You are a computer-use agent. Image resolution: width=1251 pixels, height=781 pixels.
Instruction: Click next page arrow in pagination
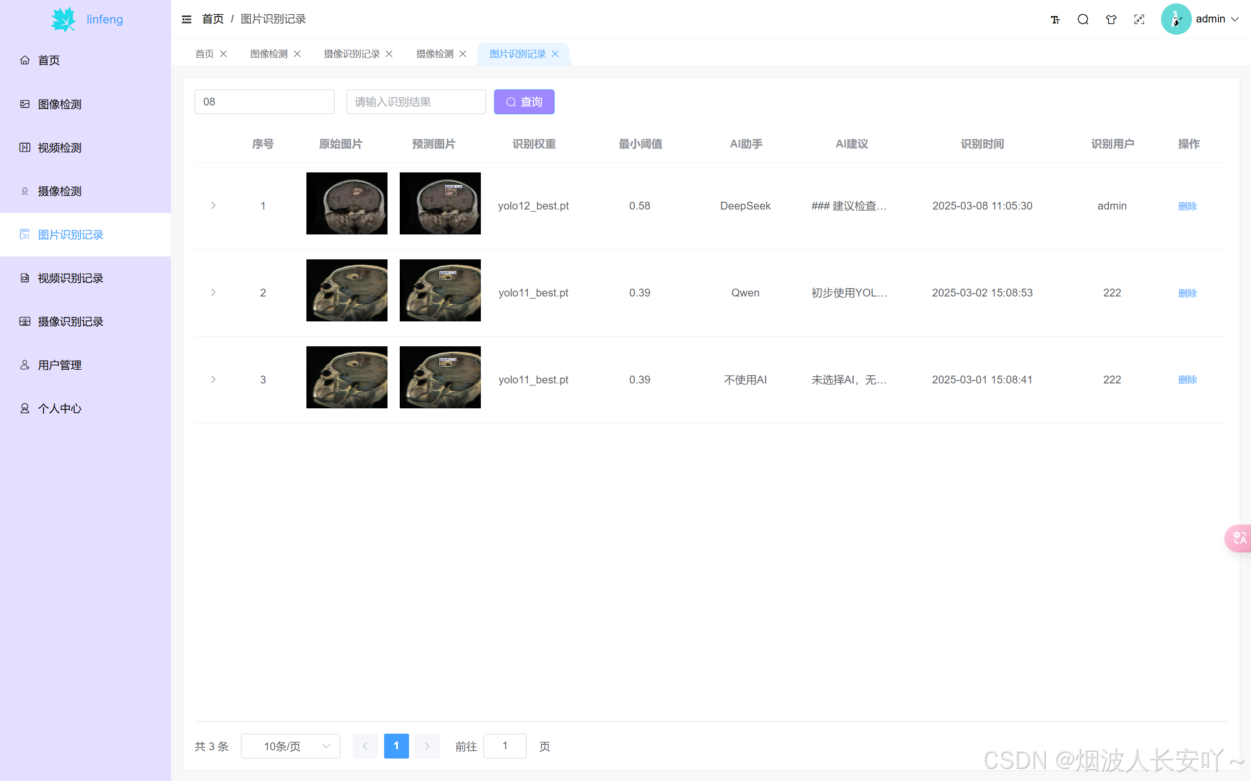click(427, 746)
